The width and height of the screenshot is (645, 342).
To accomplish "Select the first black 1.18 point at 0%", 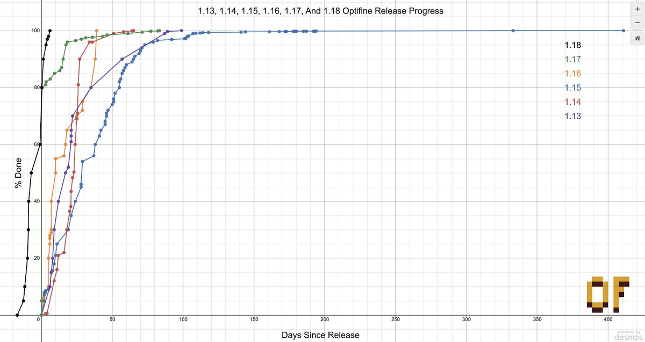I will (17, 315).
